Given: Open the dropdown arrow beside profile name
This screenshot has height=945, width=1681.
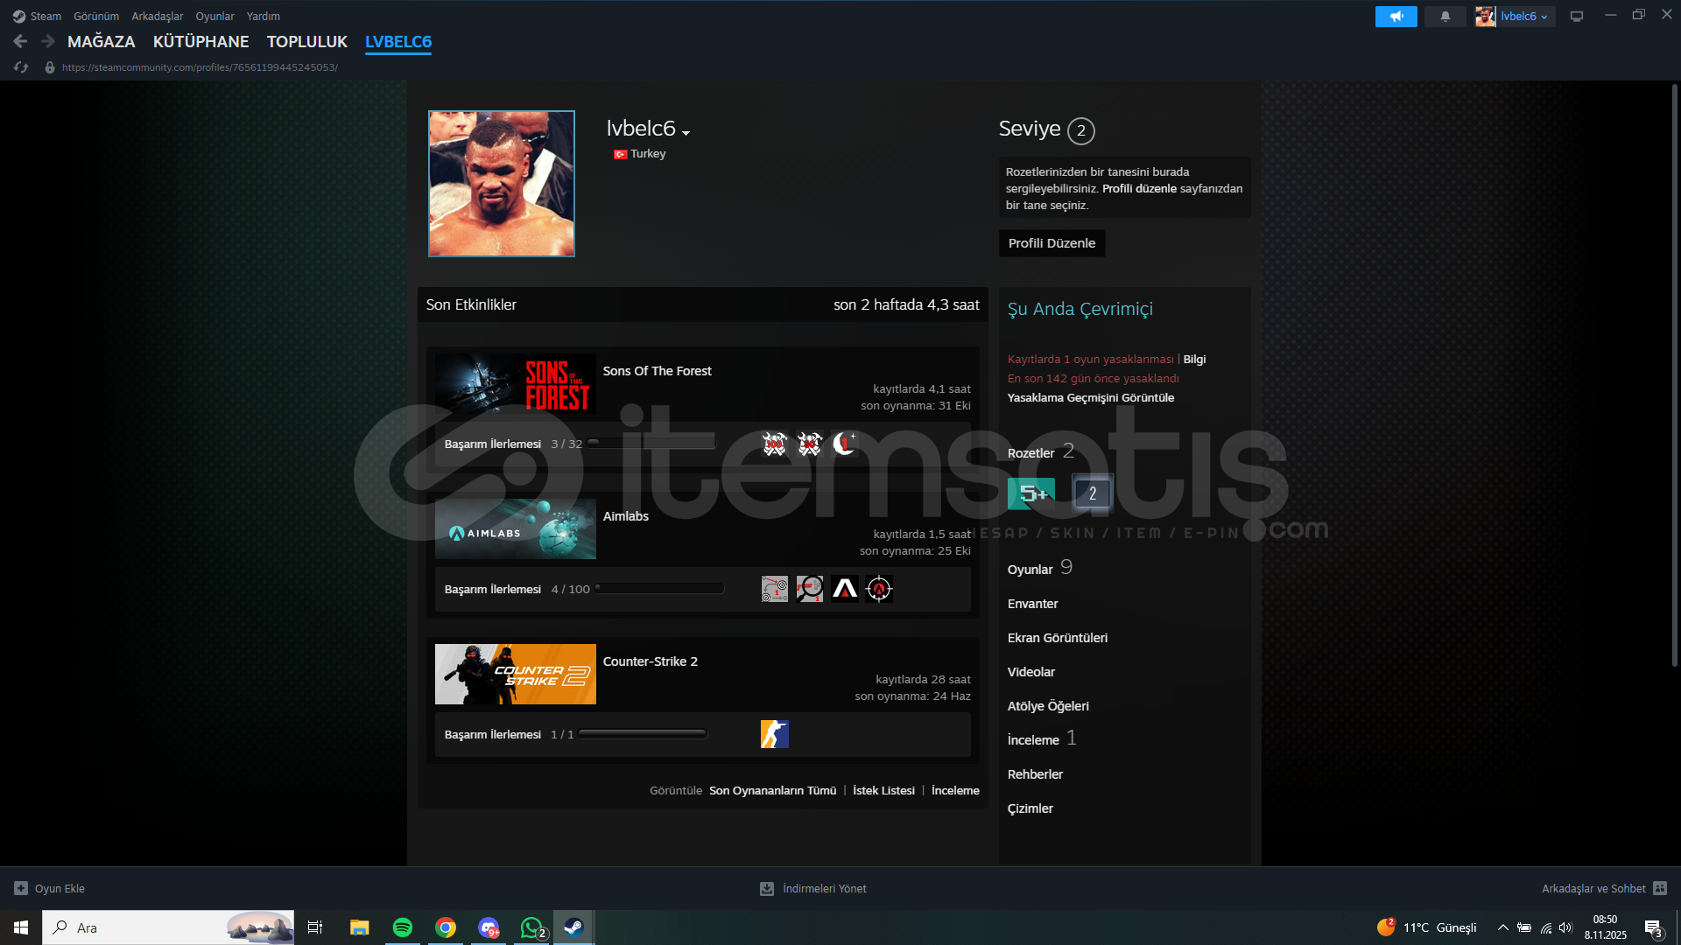Looking at the screenshot, I should (686, 132).
